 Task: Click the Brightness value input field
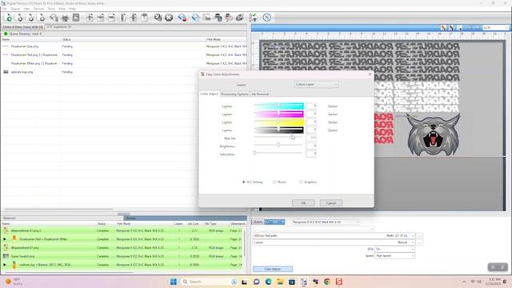[311, 146]
